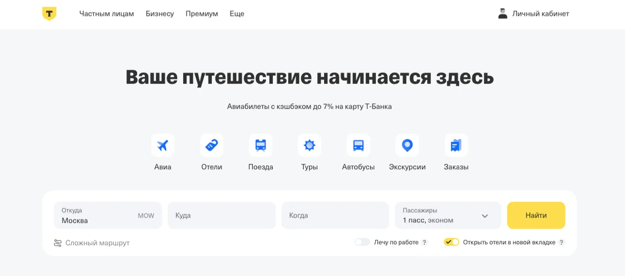625x276 pixels.
Task: Click the Найти search button
Action: [x=536, y=216]
